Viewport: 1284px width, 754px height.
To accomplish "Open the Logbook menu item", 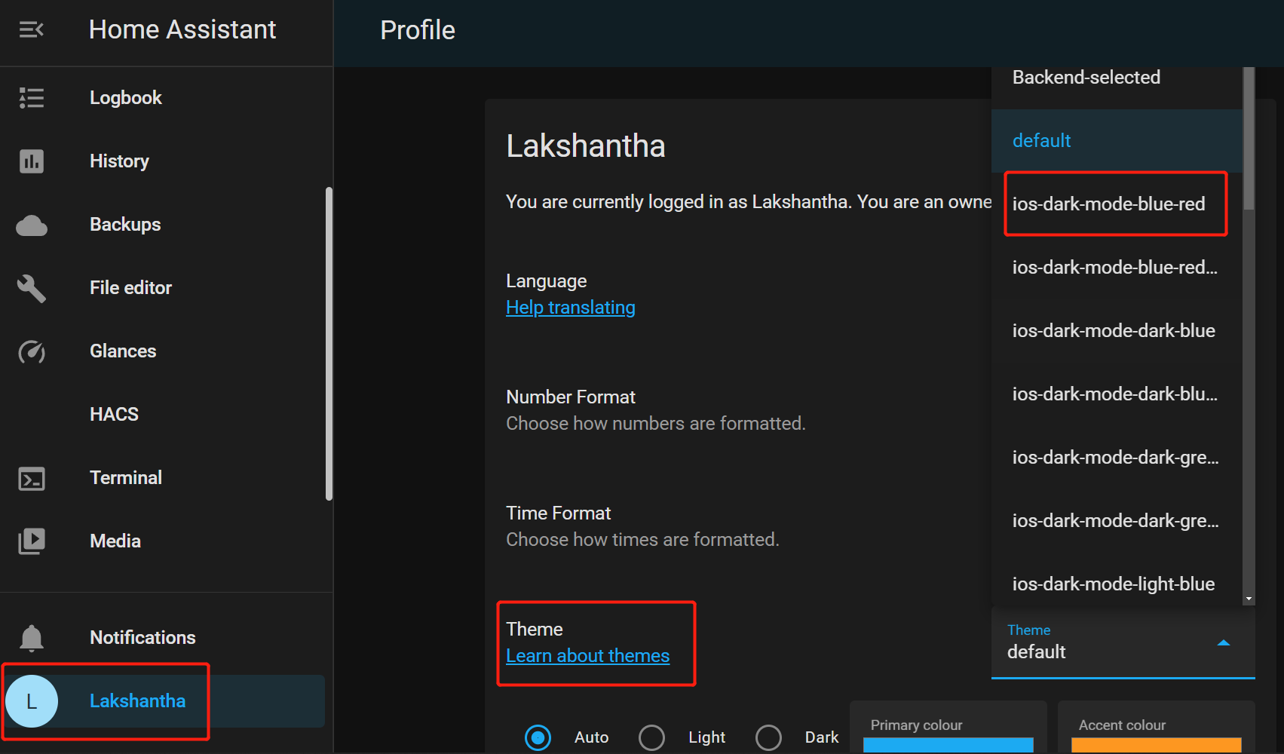I will point(125,98).
